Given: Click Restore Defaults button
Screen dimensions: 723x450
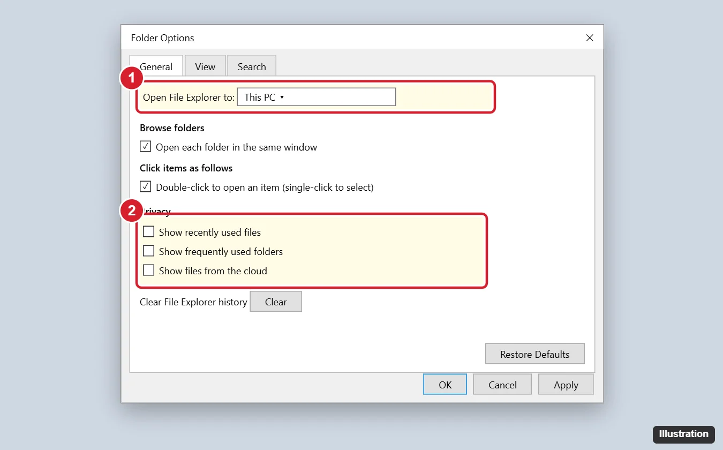Looking at the screenshot, I should click(x=534, y=354).
